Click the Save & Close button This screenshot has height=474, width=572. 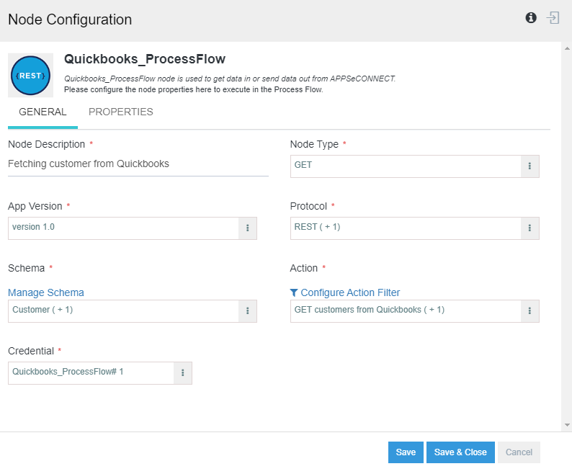(460, 452)
